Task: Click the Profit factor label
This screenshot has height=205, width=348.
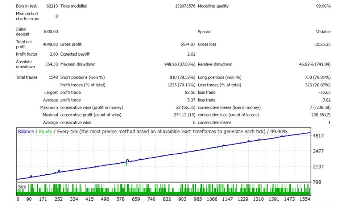Action: pyautogui.click(x=26, y=54)
